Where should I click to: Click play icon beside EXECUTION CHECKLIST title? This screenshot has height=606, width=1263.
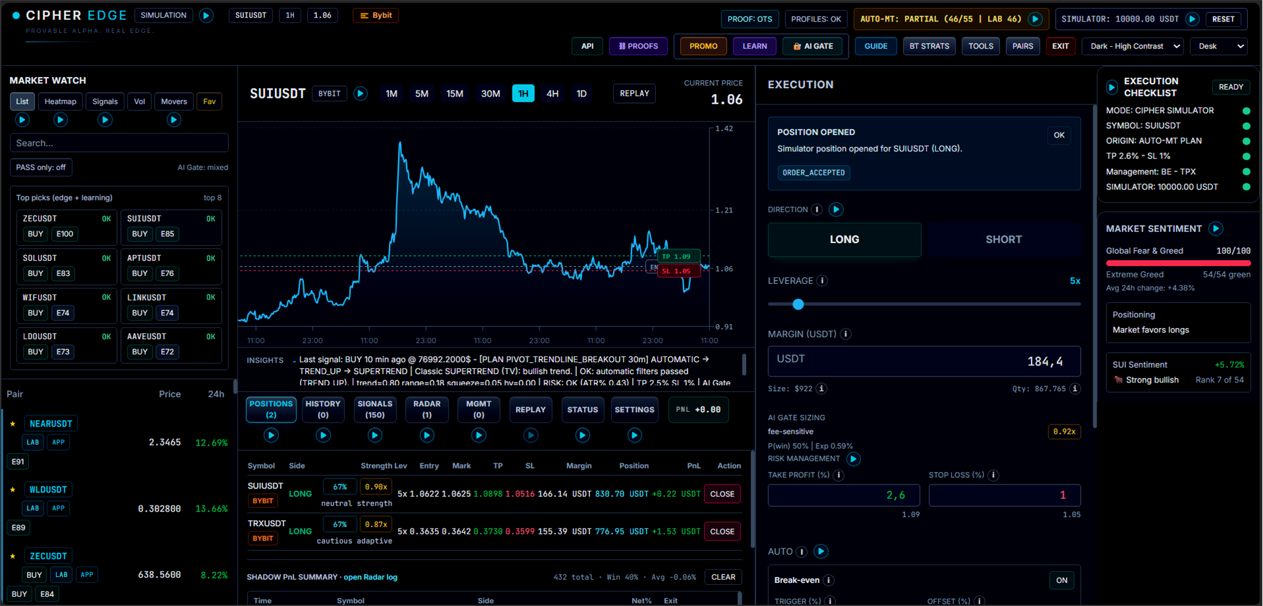[x=1112, y=87]
